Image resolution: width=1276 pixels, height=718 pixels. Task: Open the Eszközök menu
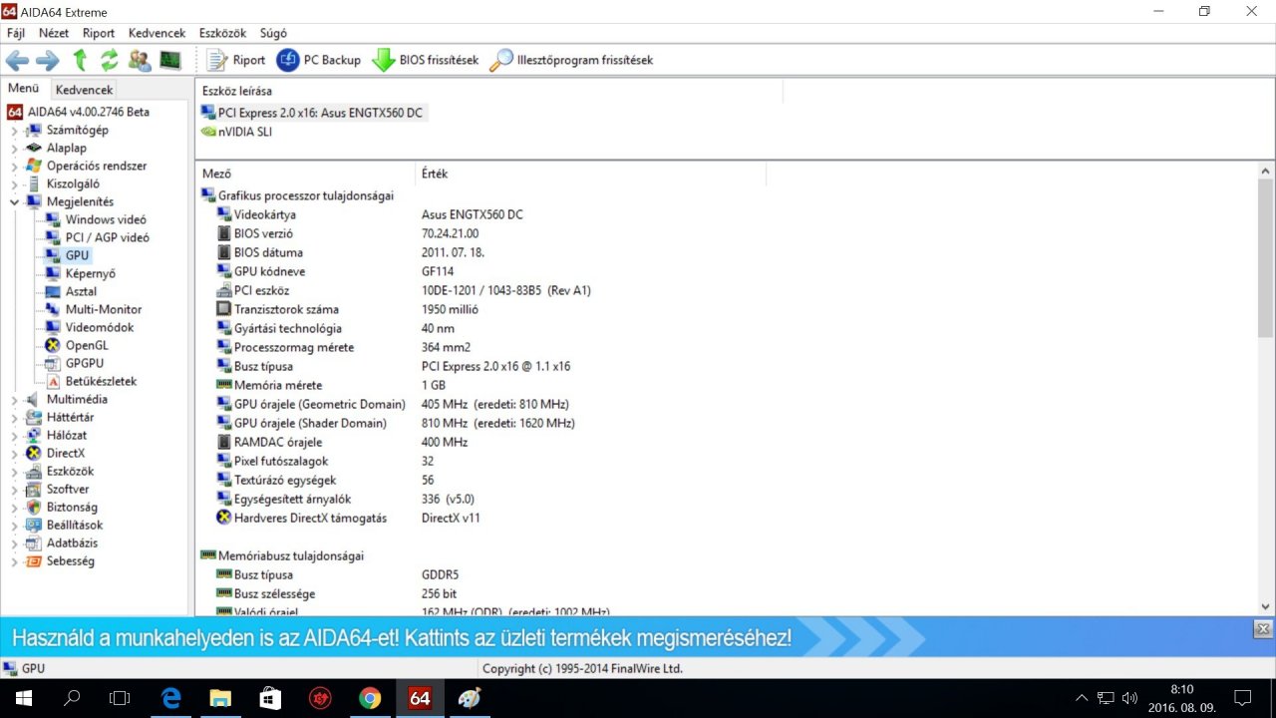(x=222, y=33)
